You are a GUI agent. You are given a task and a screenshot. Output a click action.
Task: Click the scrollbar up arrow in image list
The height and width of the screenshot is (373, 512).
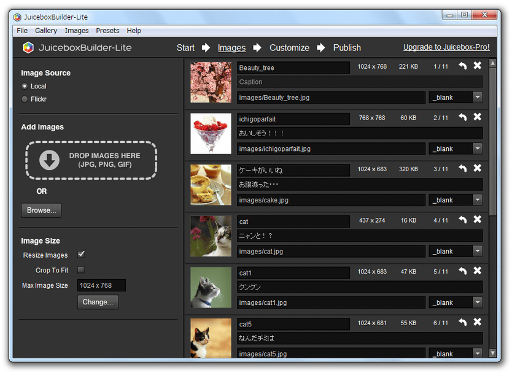pos(493,63)
